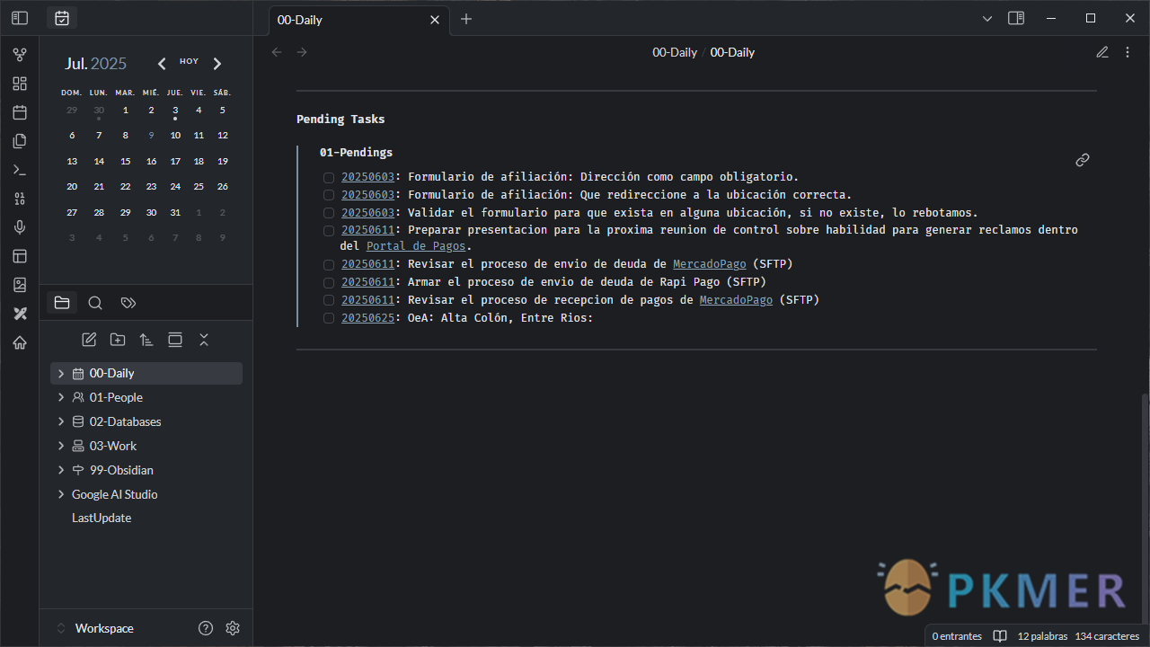Open the Portal de Pagos link
1150x647 pixels.
tap(416, 246)
